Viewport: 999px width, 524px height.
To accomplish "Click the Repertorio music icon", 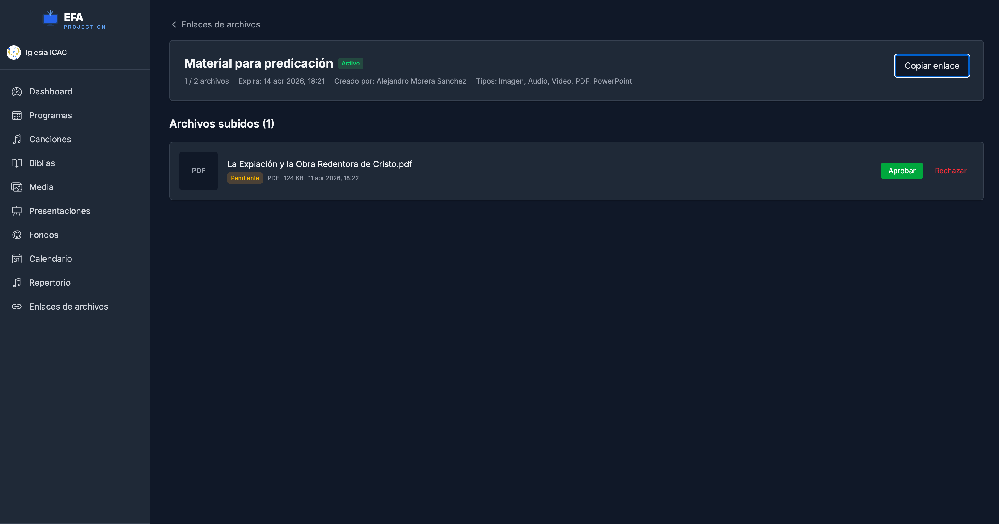I will pyautogui.click(x=17, y=283).
